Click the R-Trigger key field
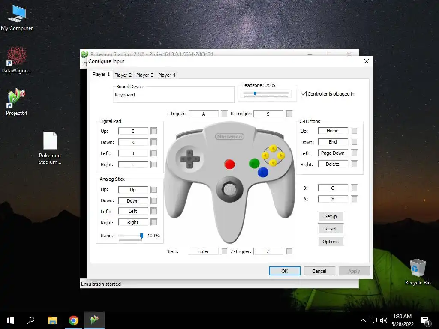Viewport: 439px width, 329px height. tap(268, 114)
